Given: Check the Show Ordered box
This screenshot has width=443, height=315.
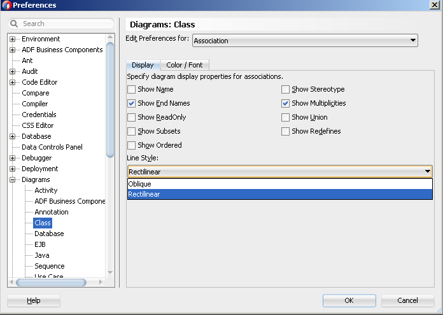Looking at the screenshot, I should (x=131, y=145).
